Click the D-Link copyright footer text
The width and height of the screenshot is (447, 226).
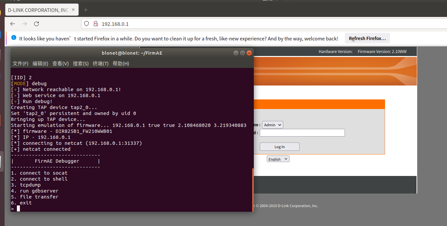tap(286, 206)
